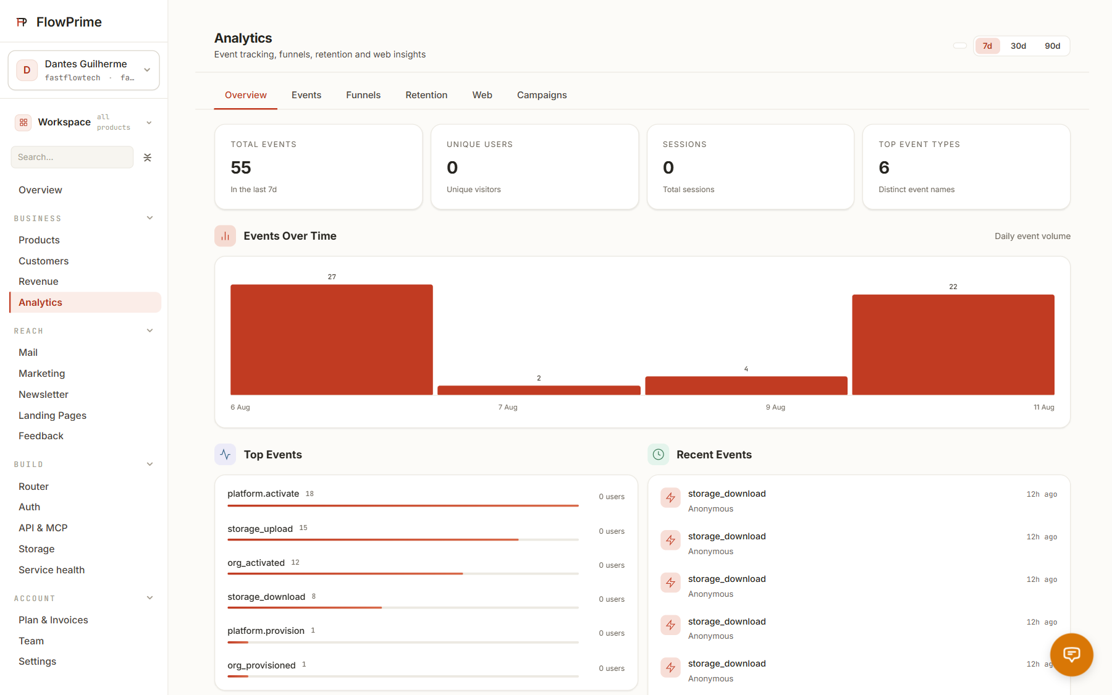
Task: Go to Service health page
Action: [51, 570]
